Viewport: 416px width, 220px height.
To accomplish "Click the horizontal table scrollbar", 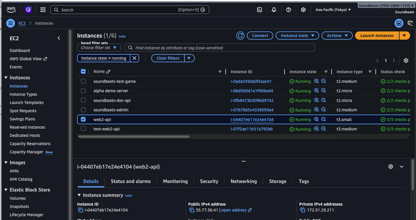I will click(x=134, y=137).
